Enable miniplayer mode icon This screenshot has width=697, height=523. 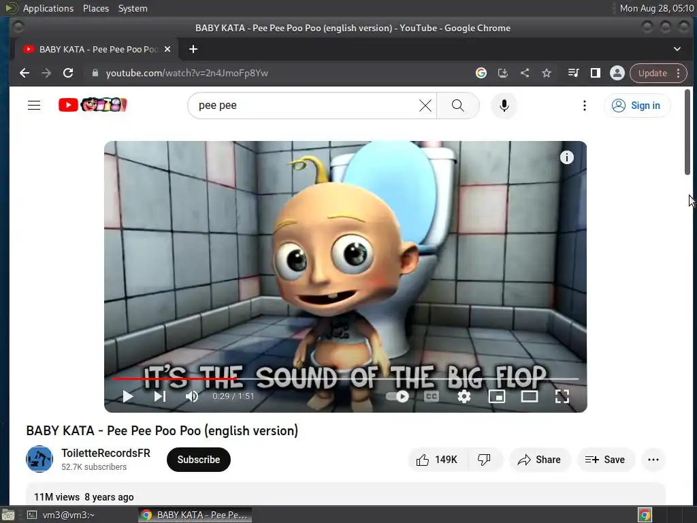(496, 396)
